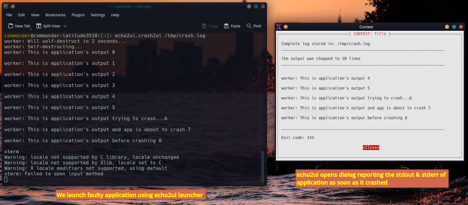468x205 pixels.
Task: Open the Settings menu in Konsole
Action: coord(97,15)
